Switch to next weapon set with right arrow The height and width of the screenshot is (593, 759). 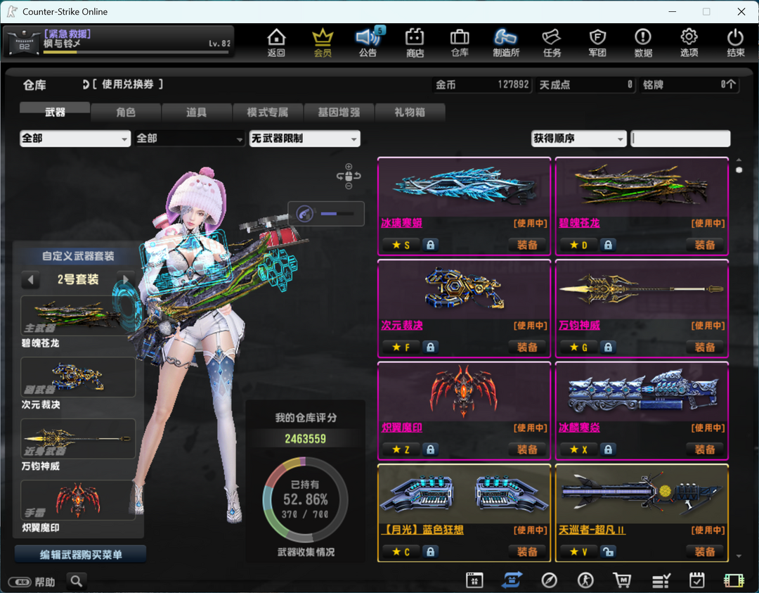(126, 279)
